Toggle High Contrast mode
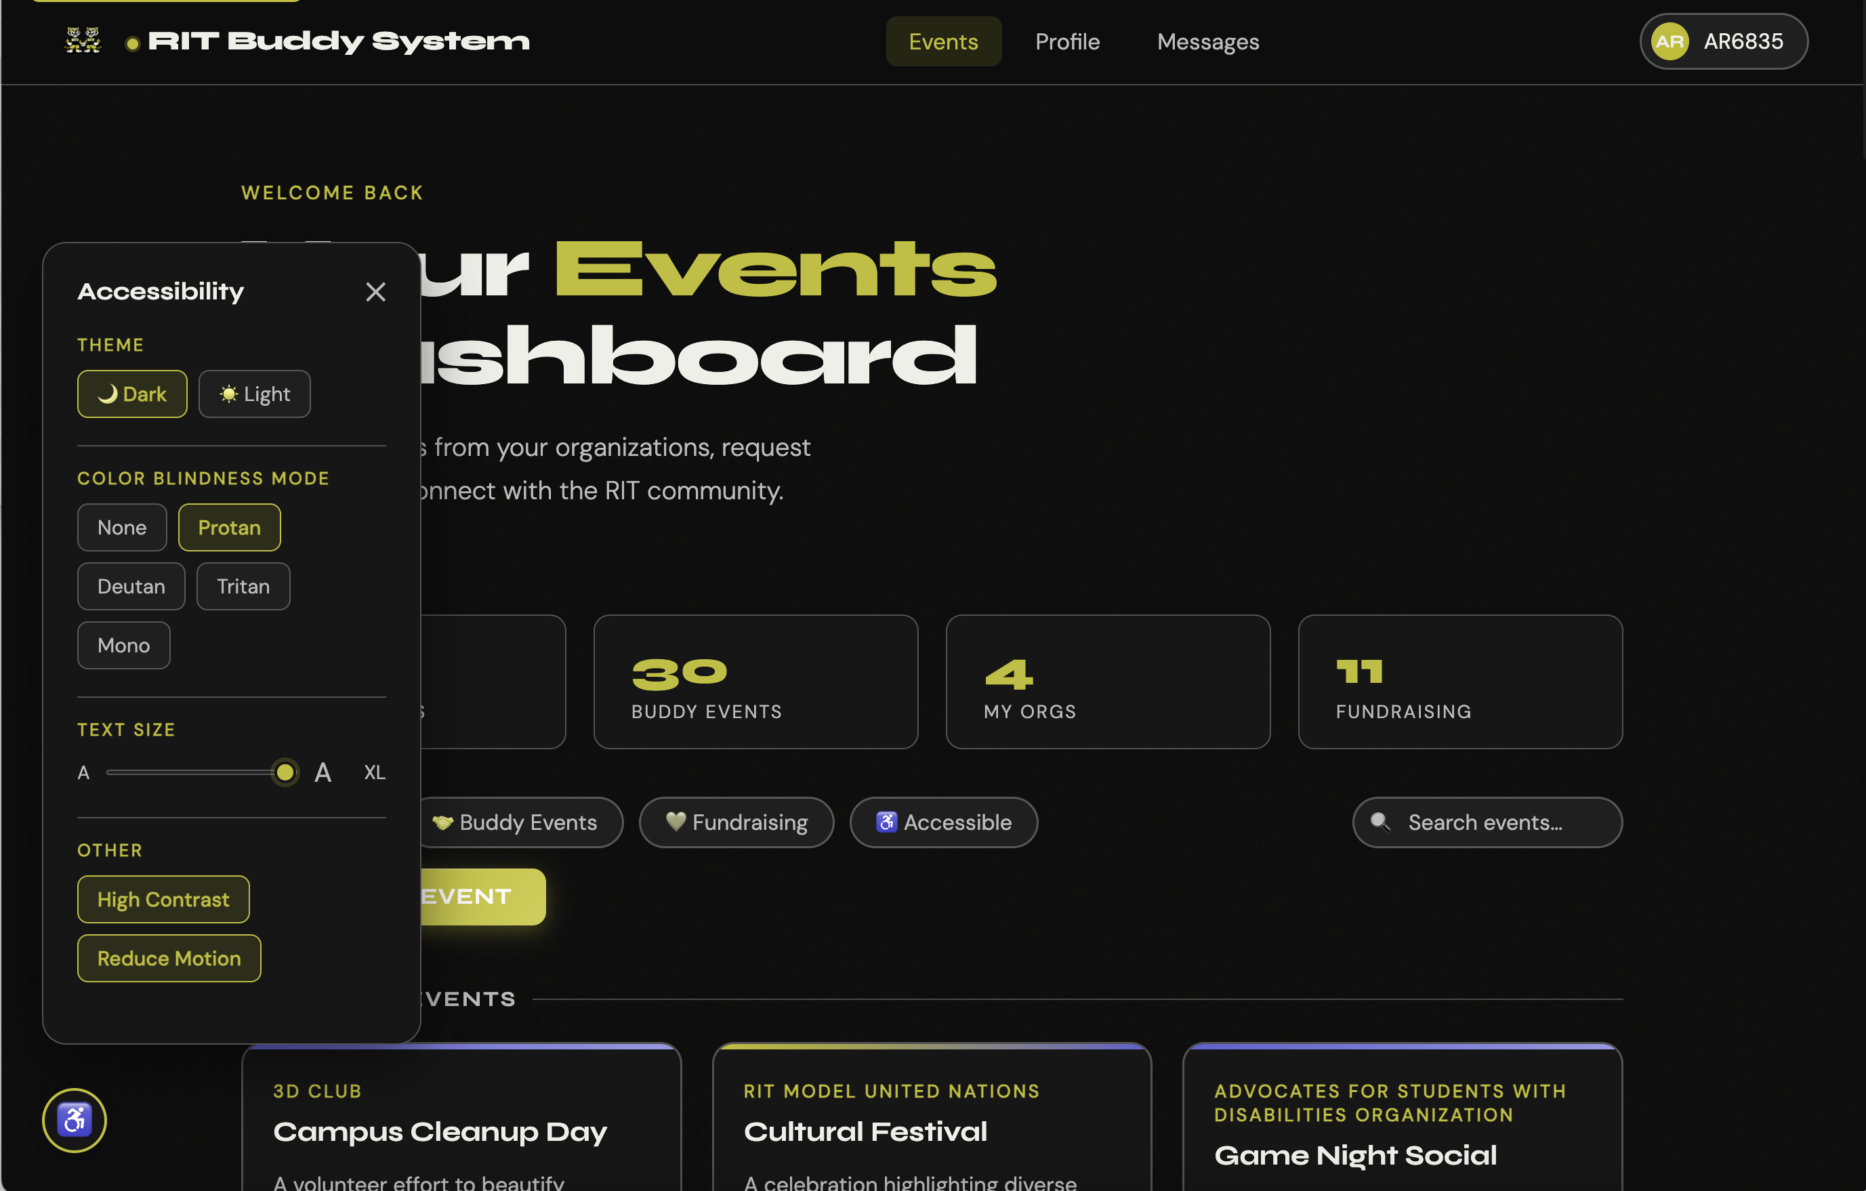 163,900
